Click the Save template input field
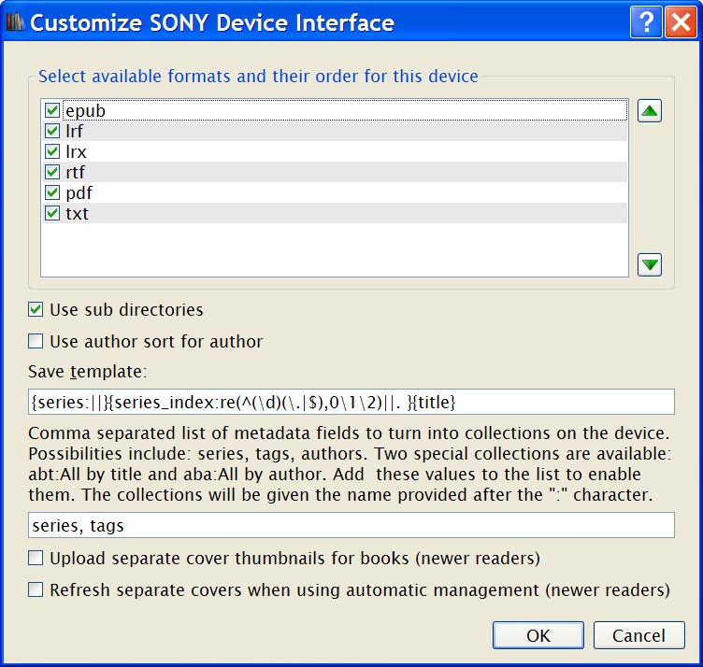This screenshot has height=667, width=703. pyautogui.click(x=351, y=402)
